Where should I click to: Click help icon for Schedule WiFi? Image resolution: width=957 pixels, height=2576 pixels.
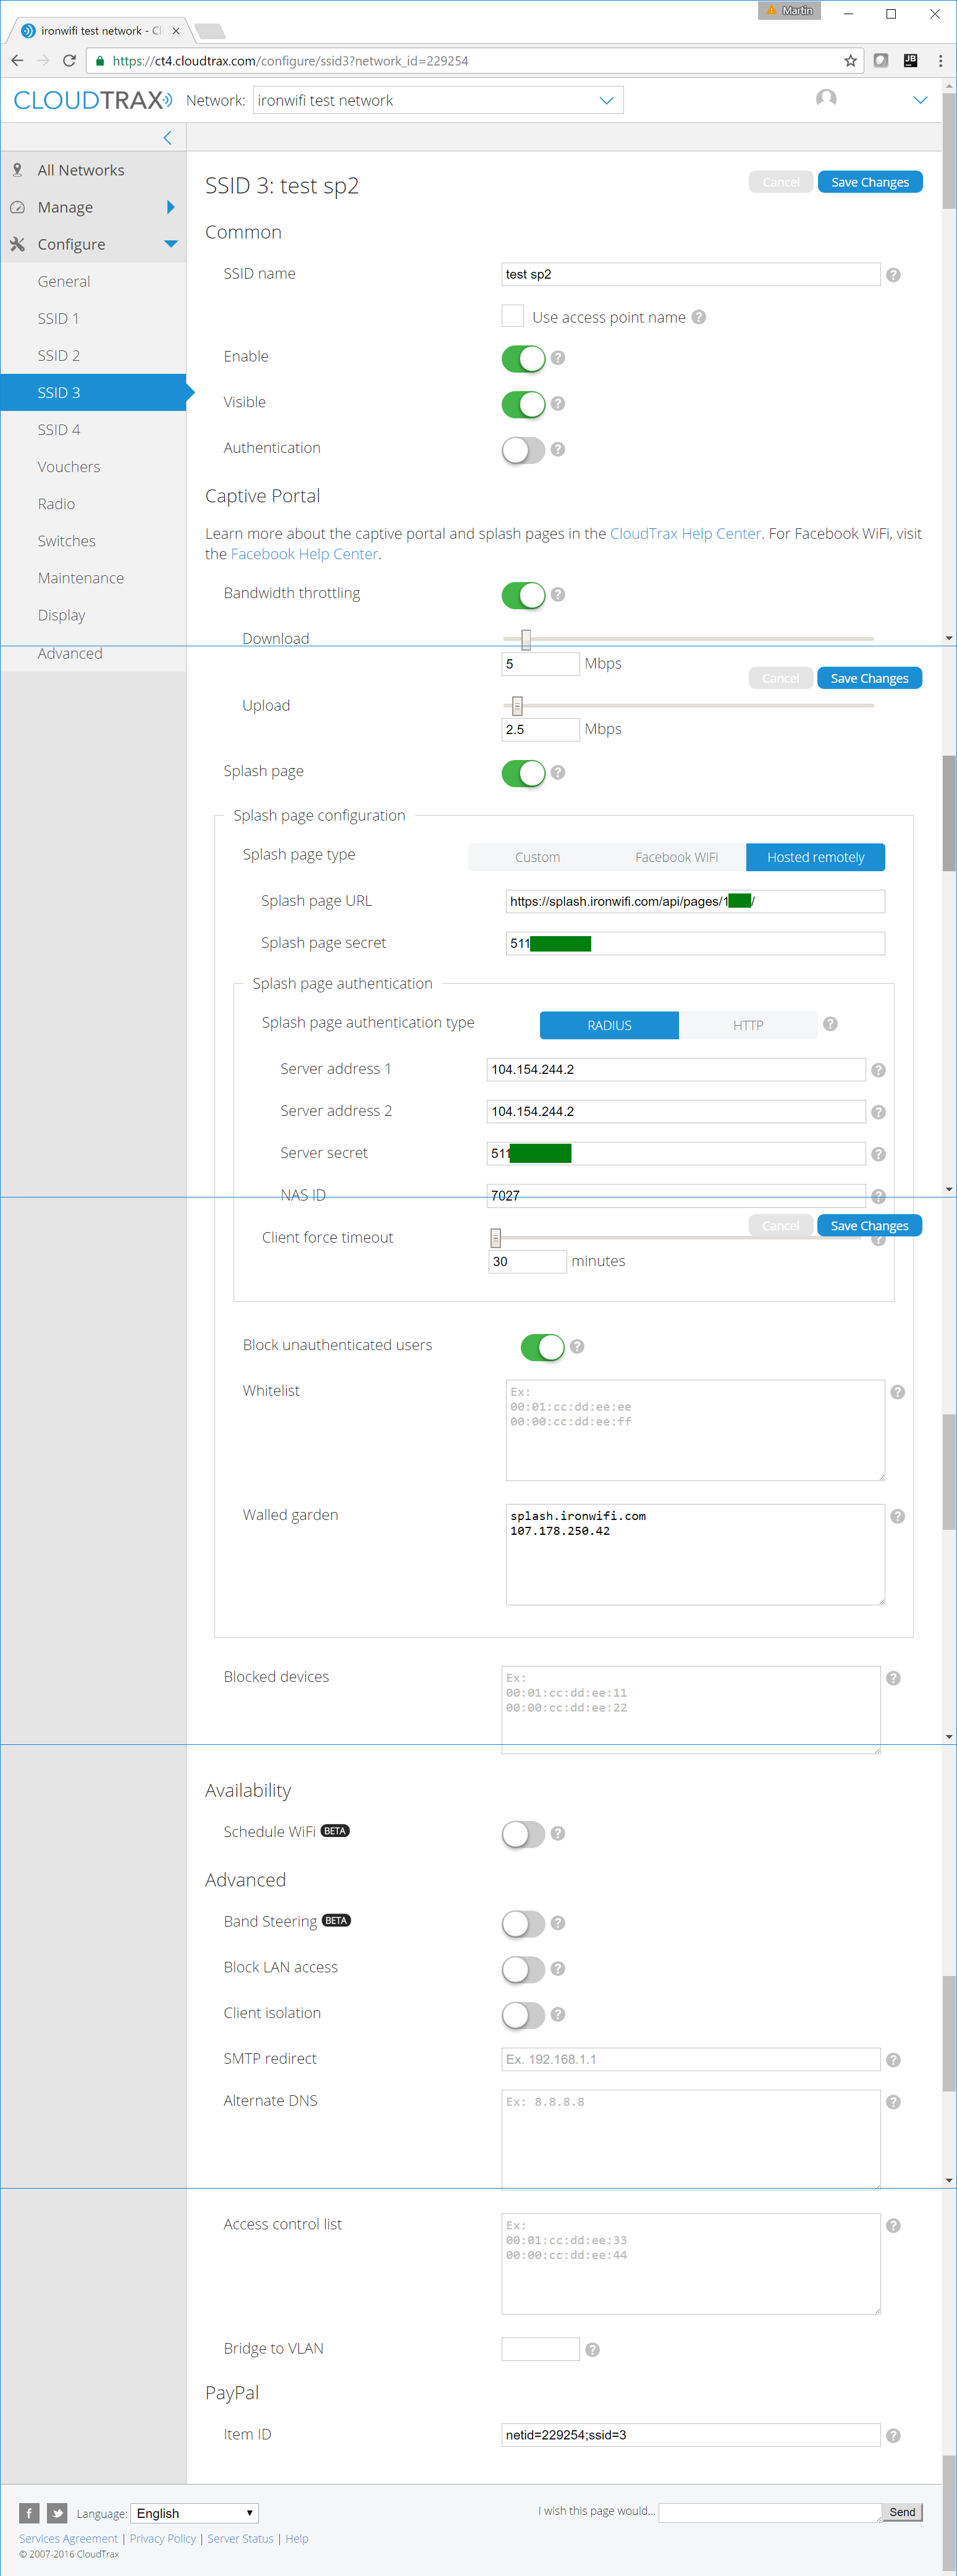[x=558, y=1833]
